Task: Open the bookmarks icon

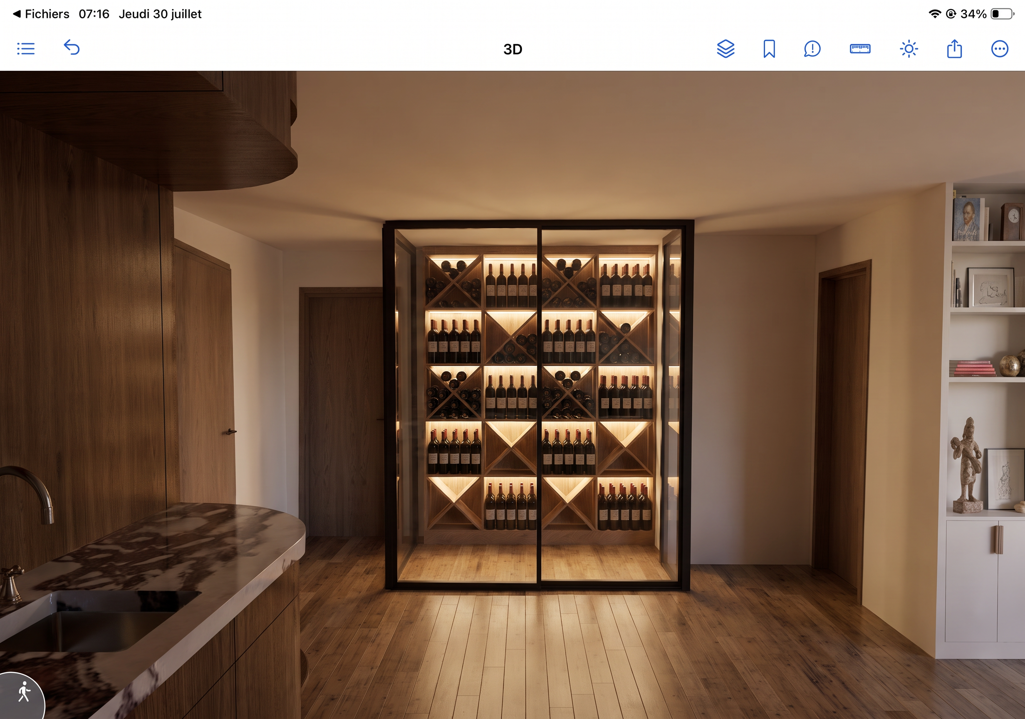Action: point(769,49)
